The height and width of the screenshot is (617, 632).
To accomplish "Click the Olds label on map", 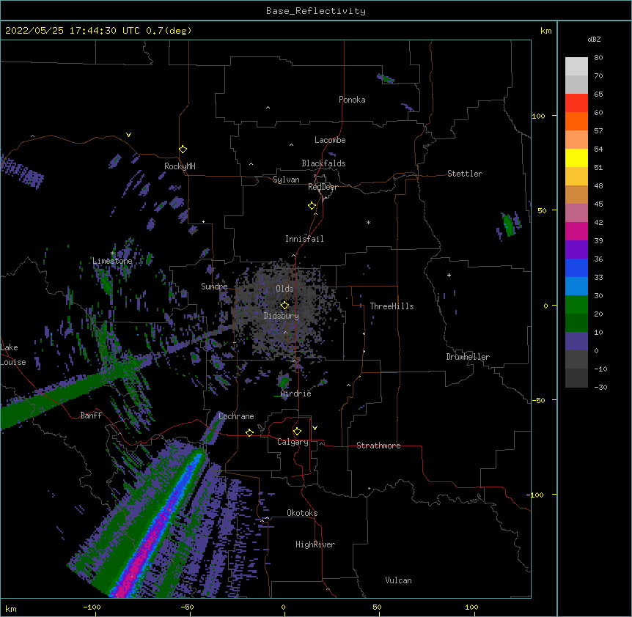I will click(x=284, y=289).
